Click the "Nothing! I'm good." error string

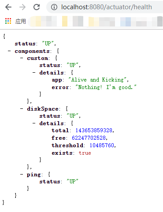tap(106, 87)
